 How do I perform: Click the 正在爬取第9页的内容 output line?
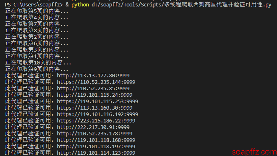coord(37,69)
